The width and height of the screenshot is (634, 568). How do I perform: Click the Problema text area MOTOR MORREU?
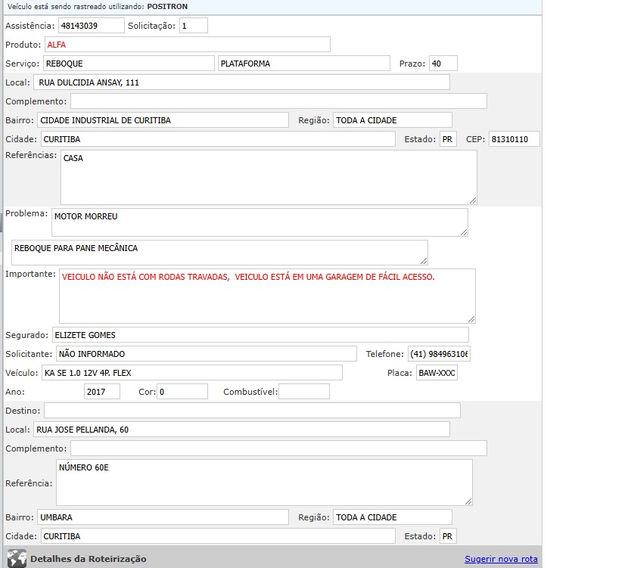point(260,222)
